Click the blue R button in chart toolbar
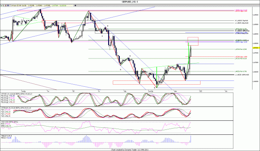The image size is (260, 151). pyautogui.click(x=8, y=5)
